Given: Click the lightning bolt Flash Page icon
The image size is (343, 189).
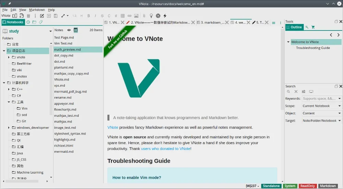Looking at the screenshot, I should coord(165,16).
